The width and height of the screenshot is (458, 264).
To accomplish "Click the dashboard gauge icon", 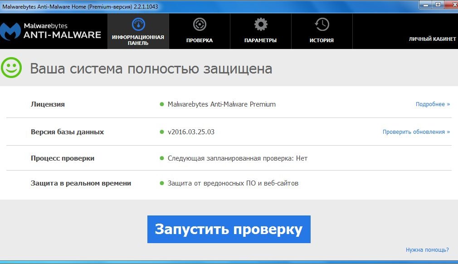I will 138,24.
